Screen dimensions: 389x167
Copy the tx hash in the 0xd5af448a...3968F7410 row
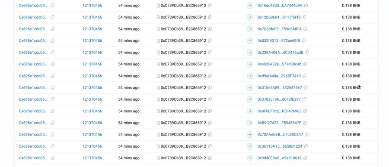pos(53,76)
